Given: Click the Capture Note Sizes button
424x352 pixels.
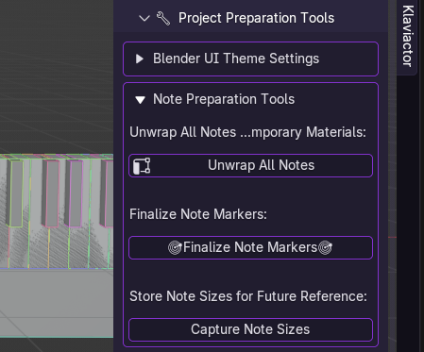Looking at the screenshot, I should tap(250, 329).
